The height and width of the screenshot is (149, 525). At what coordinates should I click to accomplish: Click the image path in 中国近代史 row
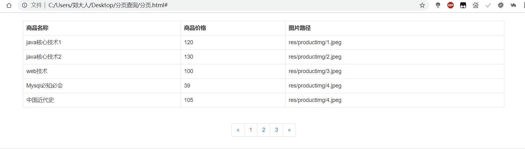pyautogui.click(x=315, y=100)
